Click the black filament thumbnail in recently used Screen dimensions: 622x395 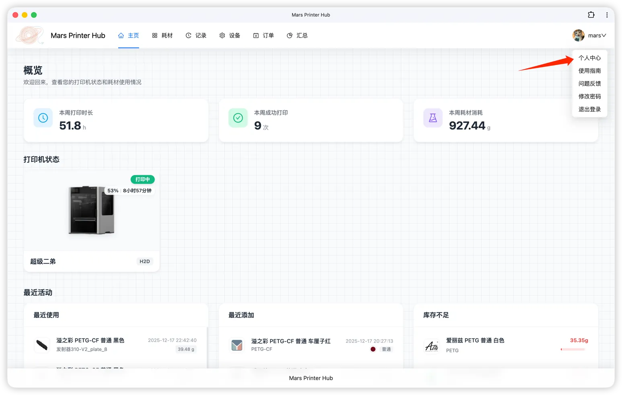tap(42, 345)
